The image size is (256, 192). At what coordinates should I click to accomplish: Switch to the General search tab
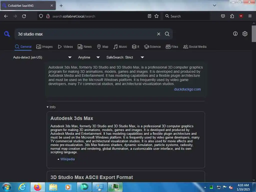(x=23, y=47)
